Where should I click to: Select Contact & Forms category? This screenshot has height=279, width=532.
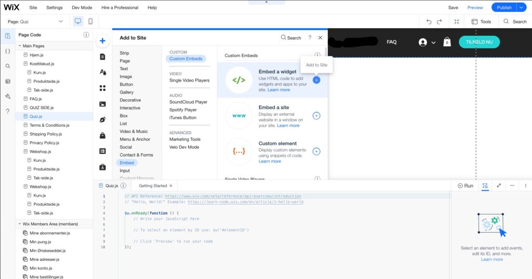[x=136, y=155]
